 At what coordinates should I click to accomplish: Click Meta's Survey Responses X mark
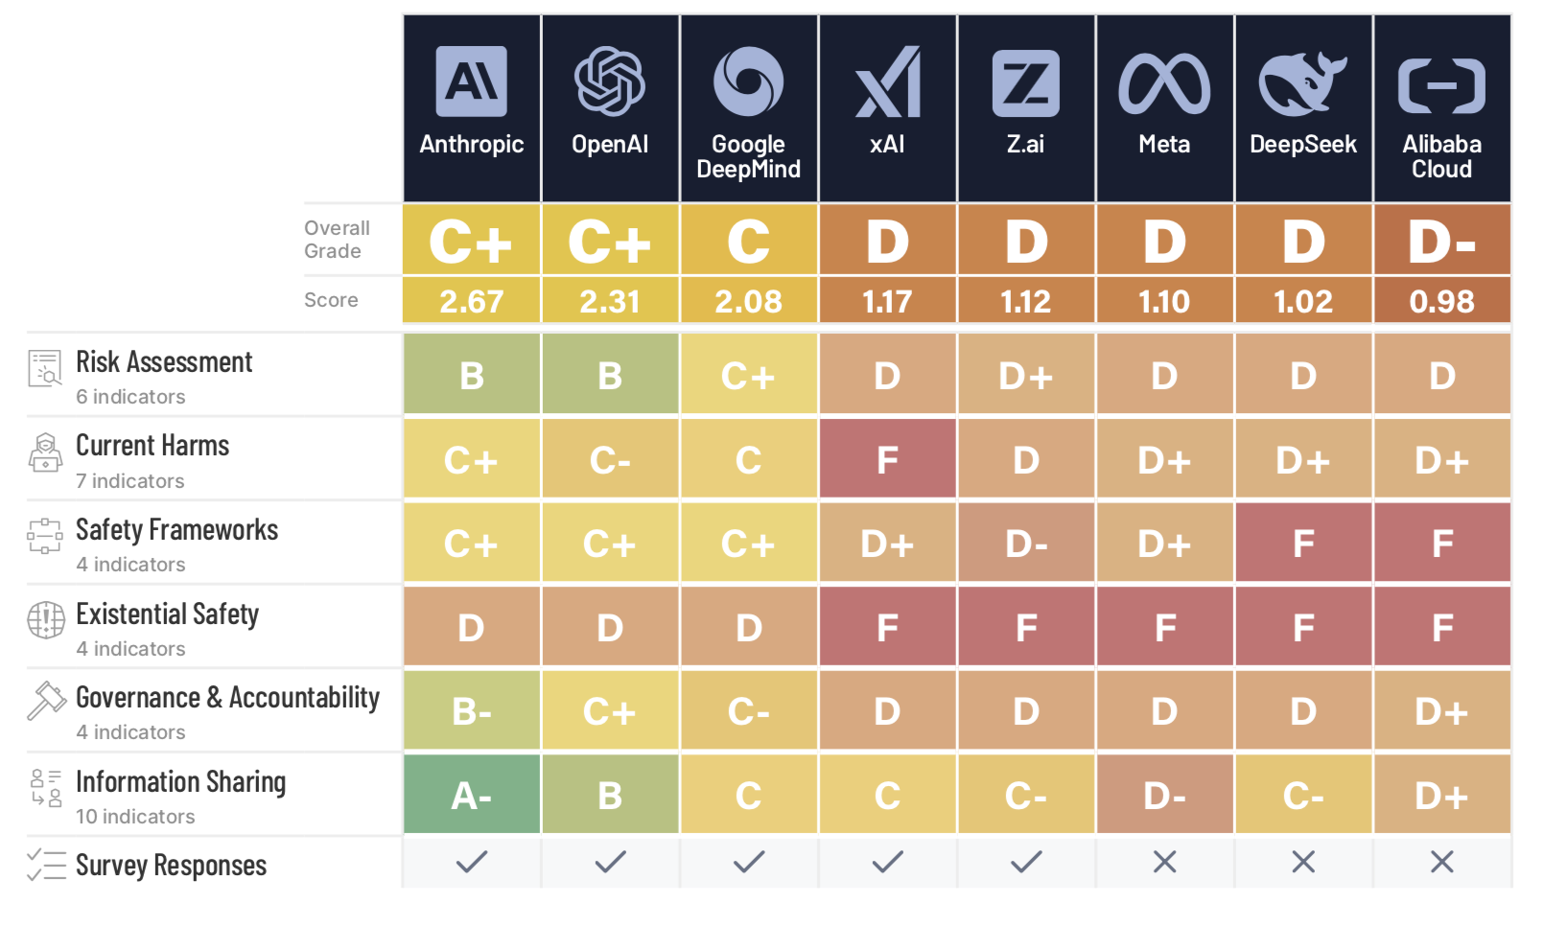click(x=1164, y=862)
